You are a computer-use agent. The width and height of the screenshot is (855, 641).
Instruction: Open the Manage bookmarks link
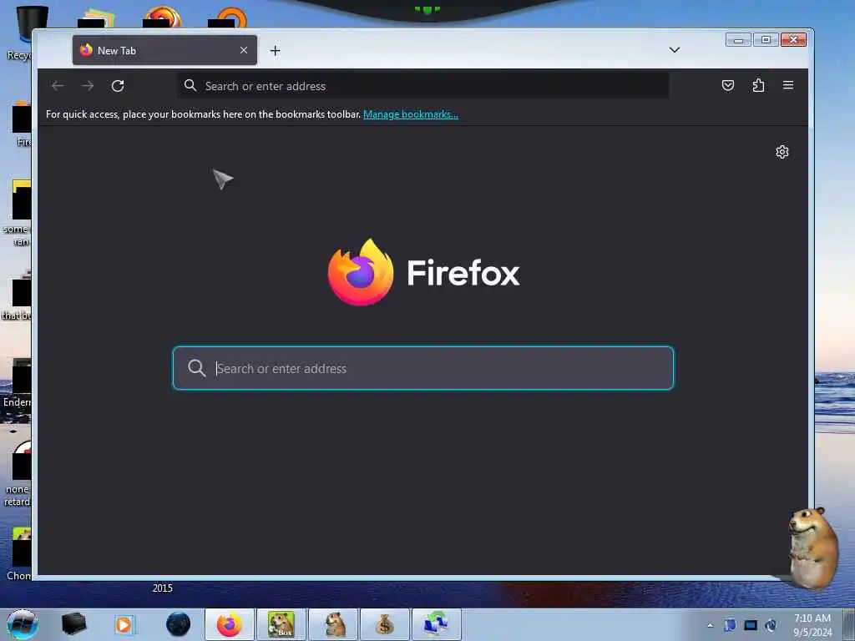pos(411,114)
